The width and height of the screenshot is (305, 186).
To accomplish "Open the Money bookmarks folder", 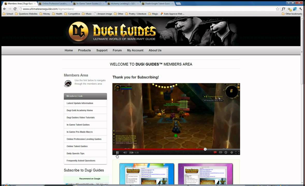I will [45, 14].
